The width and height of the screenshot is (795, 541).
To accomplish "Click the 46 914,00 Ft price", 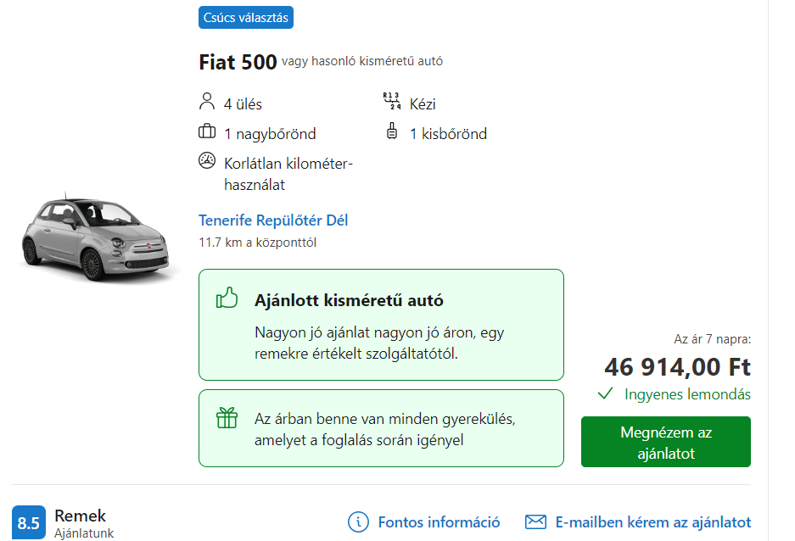I will pos(677,367).
